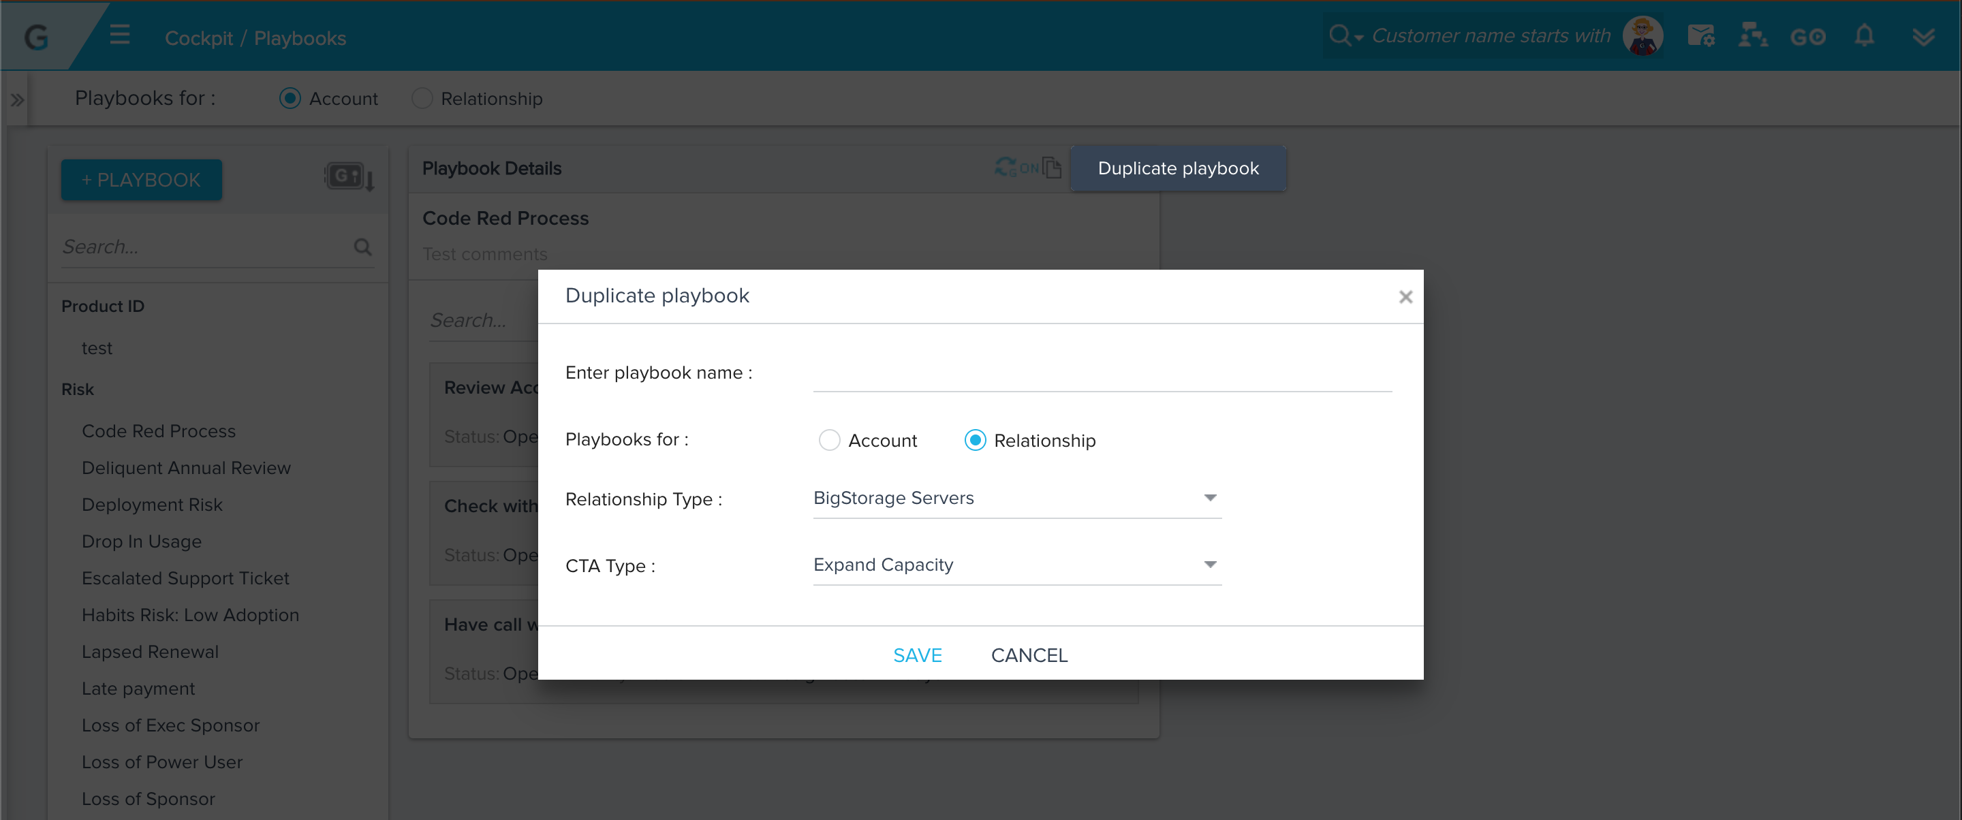Click the Product ID group heading

click(102, 306)
